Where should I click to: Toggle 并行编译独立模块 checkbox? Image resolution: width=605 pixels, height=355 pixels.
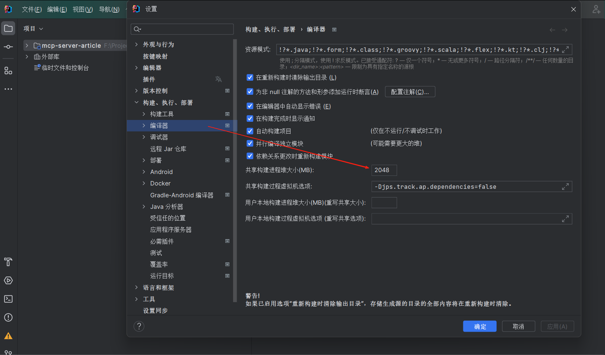pos(250,143)
